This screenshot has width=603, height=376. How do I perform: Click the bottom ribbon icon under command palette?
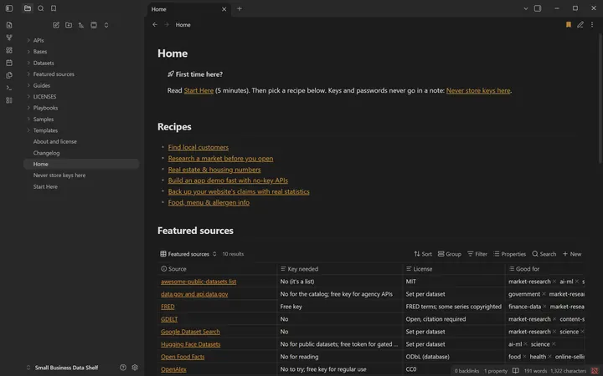click(9, 100)
